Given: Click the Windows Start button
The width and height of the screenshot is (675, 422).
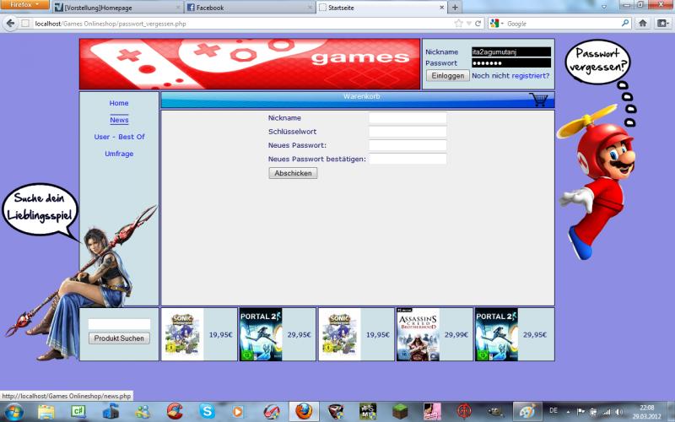Looking at the screenshot, I should pyautogui.click(x=14, y=411).
